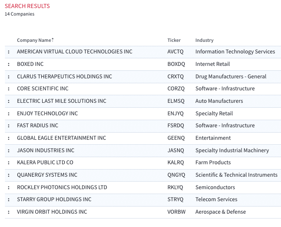Click ticker RKLYQ

175,187
